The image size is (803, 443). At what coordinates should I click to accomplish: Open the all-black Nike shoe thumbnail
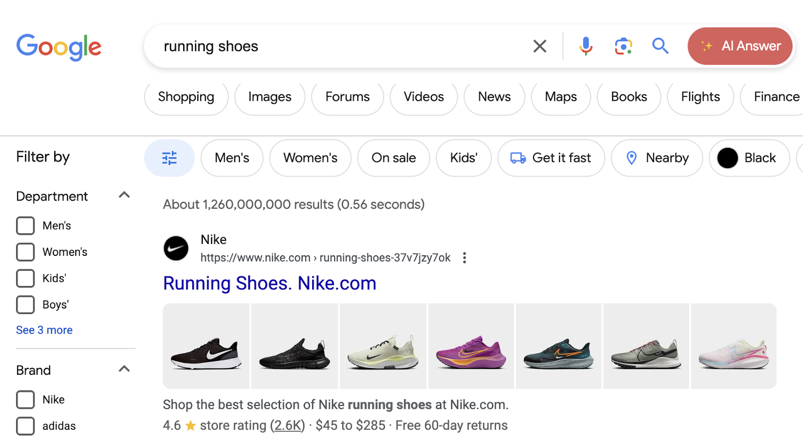point(295,346)
